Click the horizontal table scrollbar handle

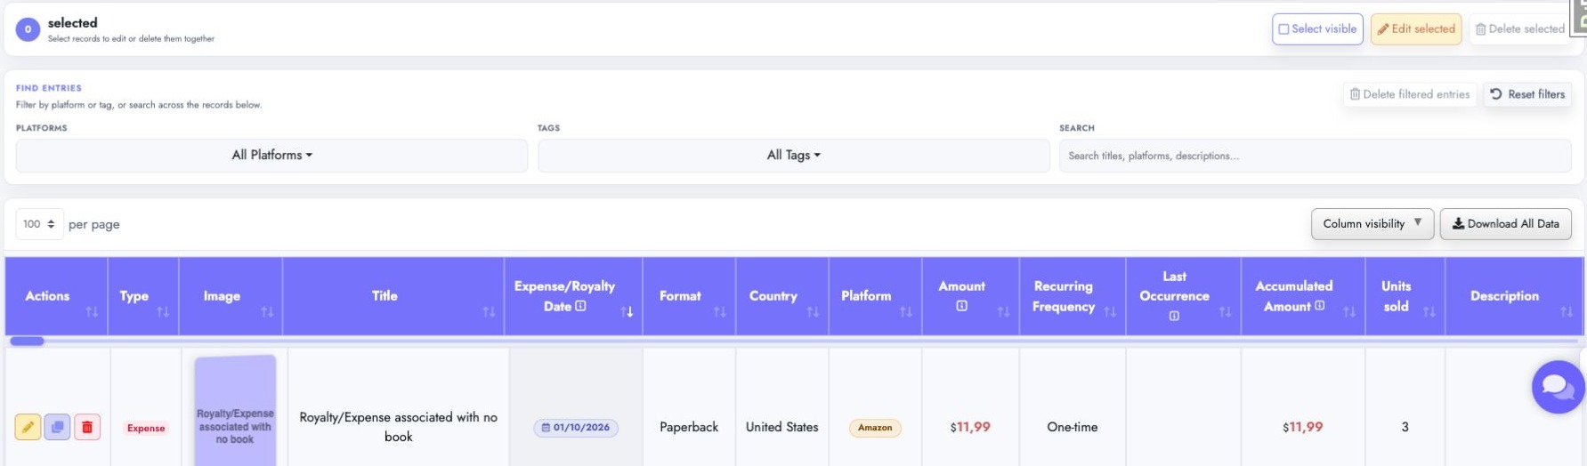click(27, 341)
